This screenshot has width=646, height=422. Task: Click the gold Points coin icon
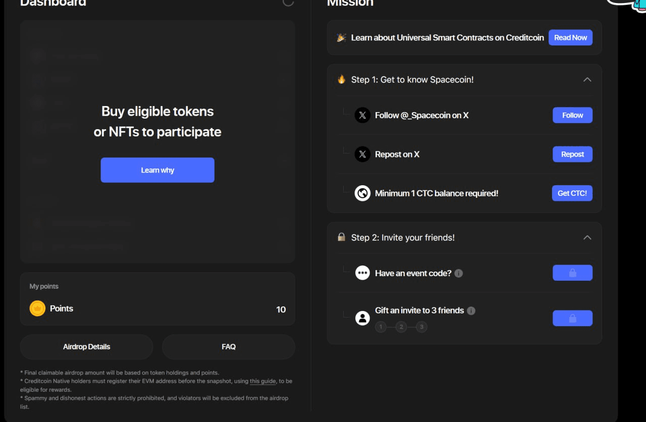click(37, 308)
